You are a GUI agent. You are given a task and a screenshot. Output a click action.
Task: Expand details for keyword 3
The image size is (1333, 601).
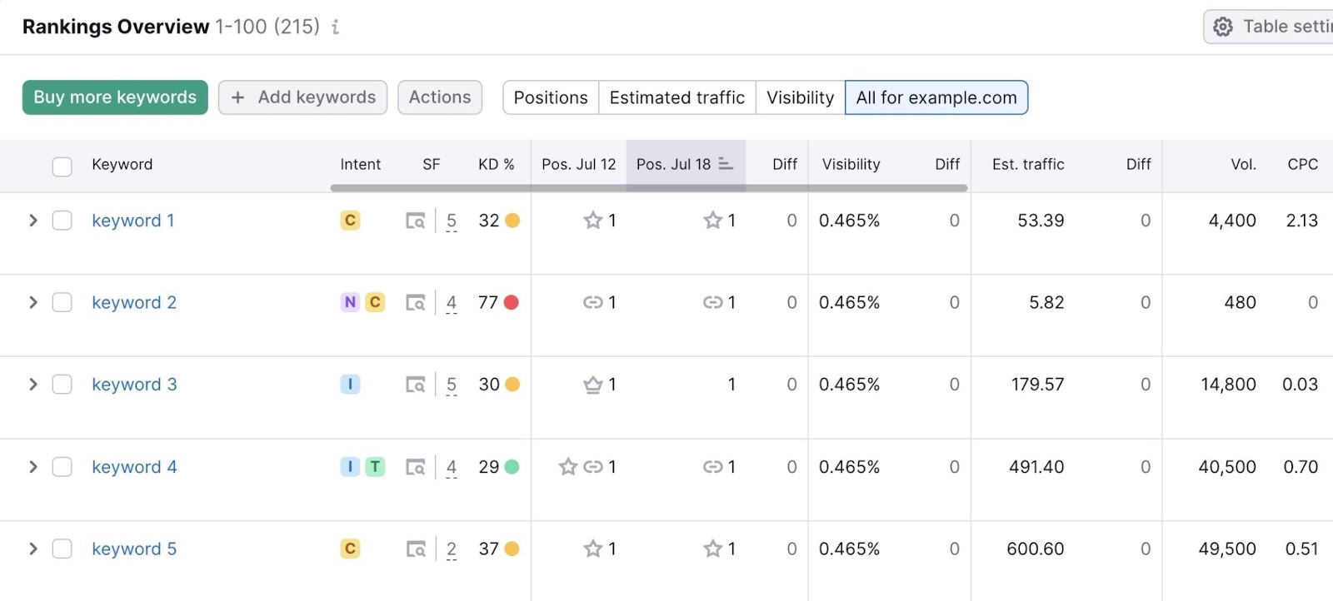click(33, 385)
